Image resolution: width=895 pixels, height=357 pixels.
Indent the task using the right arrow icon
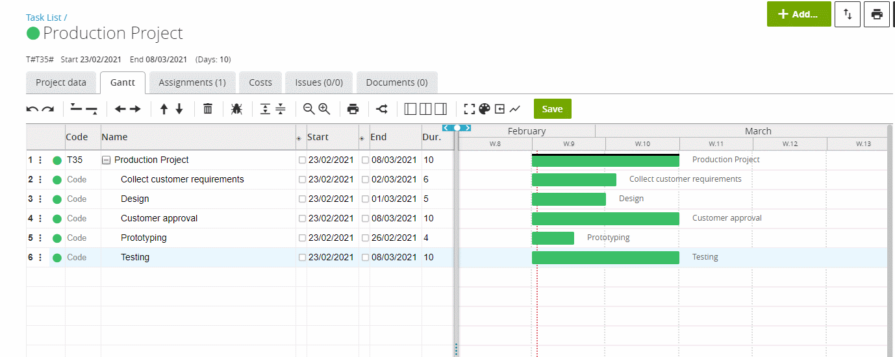135,109
